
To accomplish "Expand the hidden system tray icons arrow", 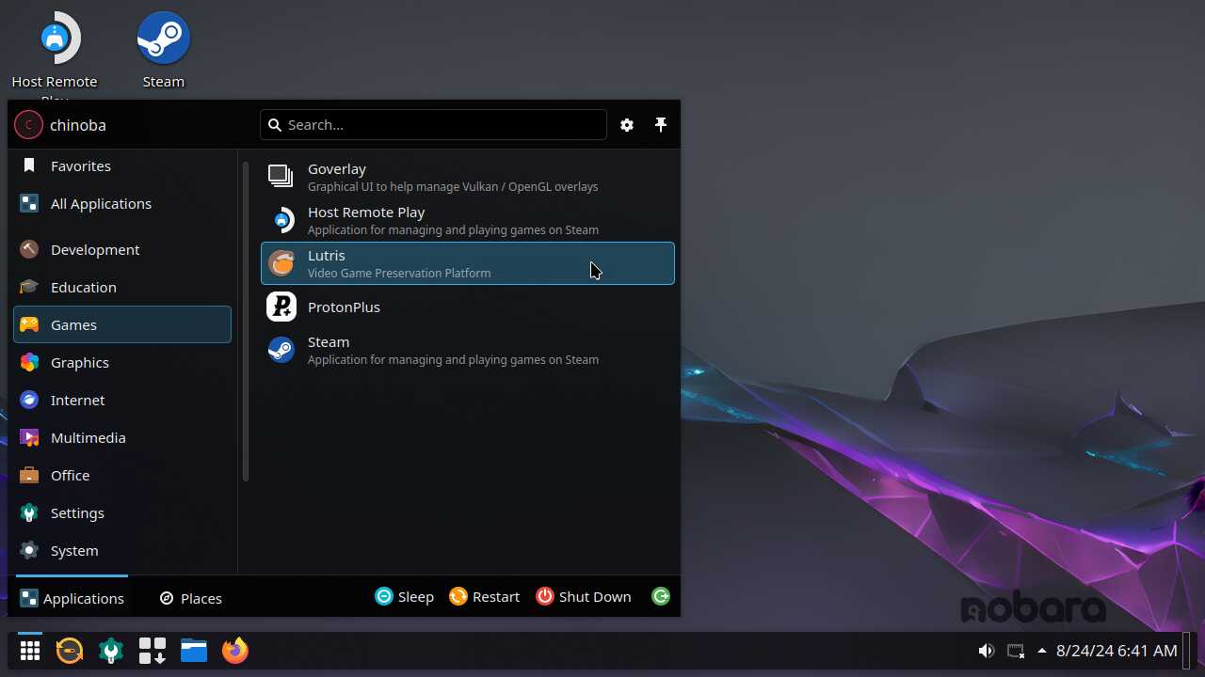I will click(x=1042, y=650).
